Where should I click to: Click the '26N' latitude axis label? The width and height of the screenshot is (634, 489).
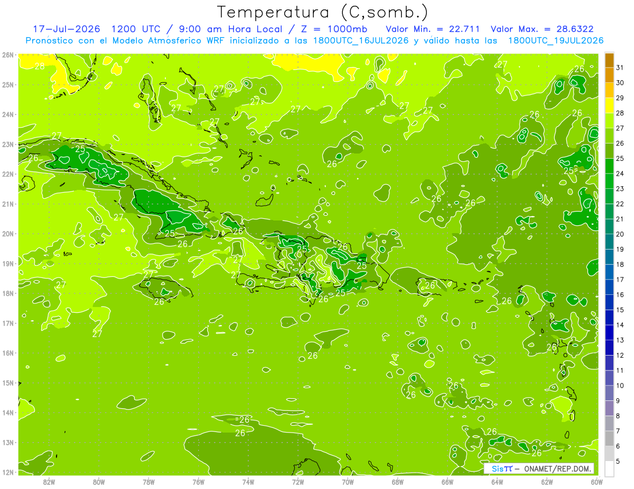pos(8,55)
